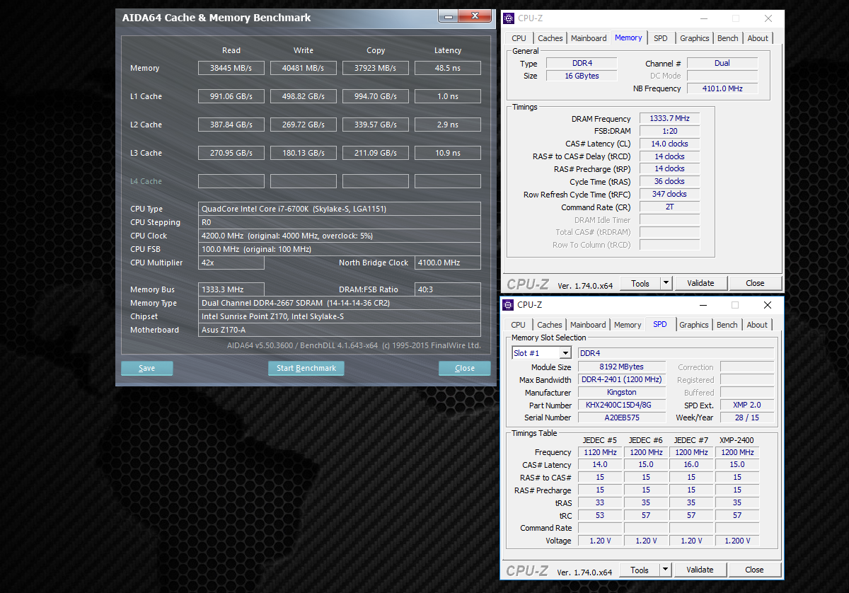
Task: Click Part Number KHX2400C15D4/8G
Action: (622, 405)
